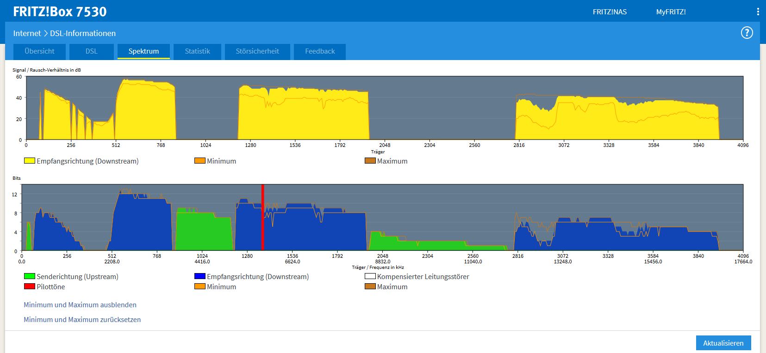Switch to the Übersicht tab
Viewport: 766px width, 353px height.
[x=39, y=51]
